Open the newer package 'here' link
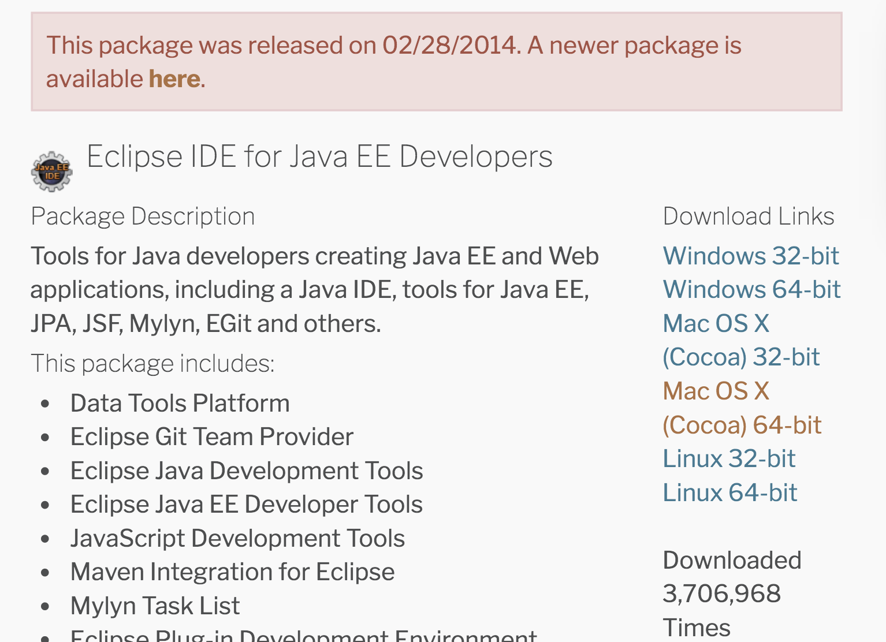Image resolution: width=886 pixels, height=642 pixels. pyautogui.click(x=174, y=79)
